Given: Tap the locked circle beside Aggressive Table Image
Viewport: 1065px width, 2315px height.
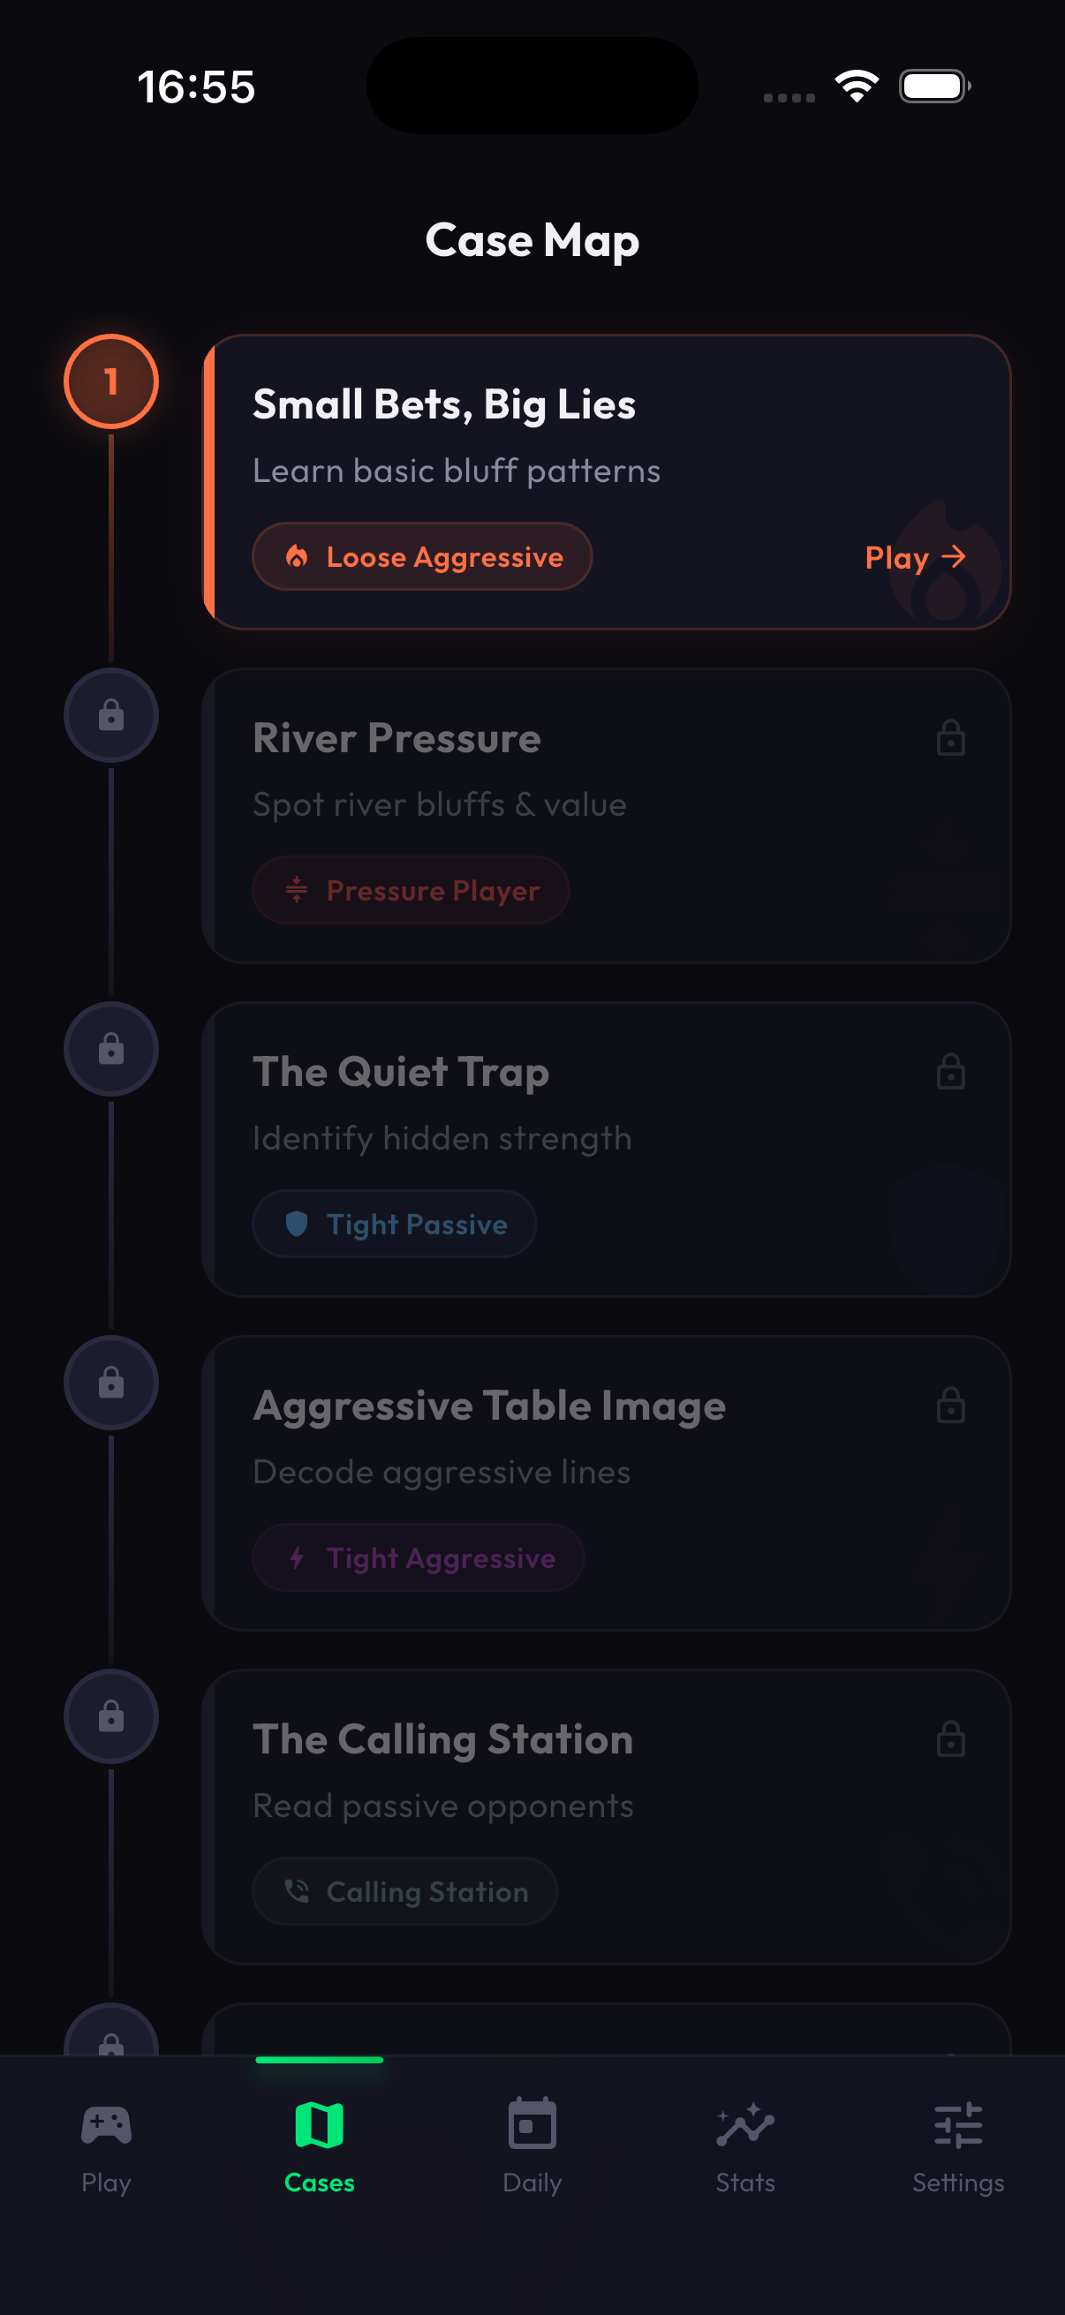Looking at the screenshot, I should (110, 1383).
